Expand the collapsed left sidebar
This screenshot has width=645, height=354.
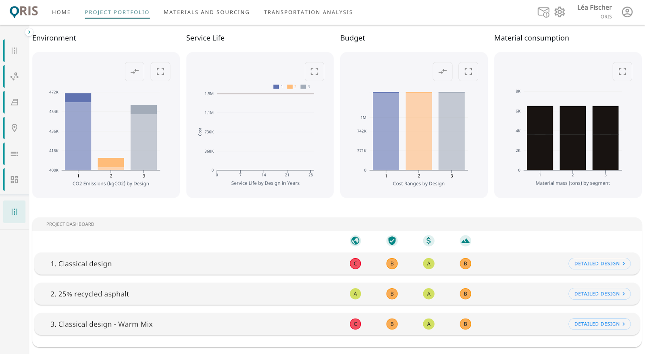(x=29, y=32)
